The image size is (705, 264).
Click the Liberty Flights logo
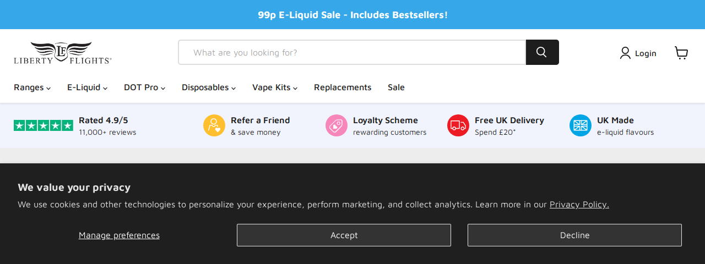coord(63,53)
